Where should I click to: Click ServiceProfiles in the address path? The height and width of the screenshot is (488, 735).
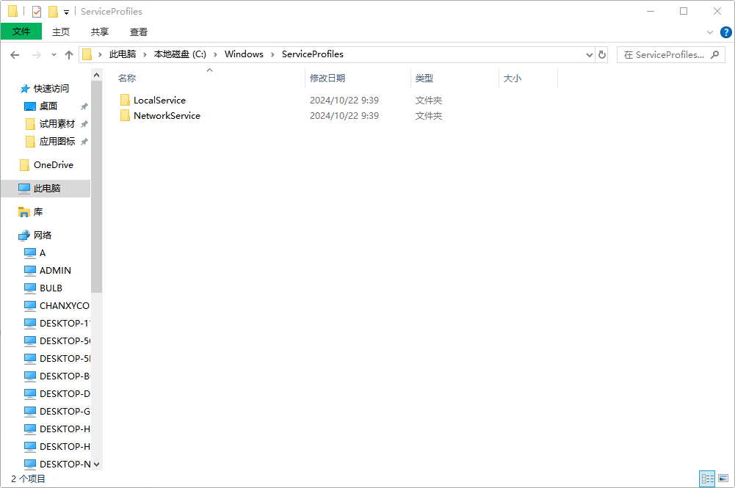313,54
